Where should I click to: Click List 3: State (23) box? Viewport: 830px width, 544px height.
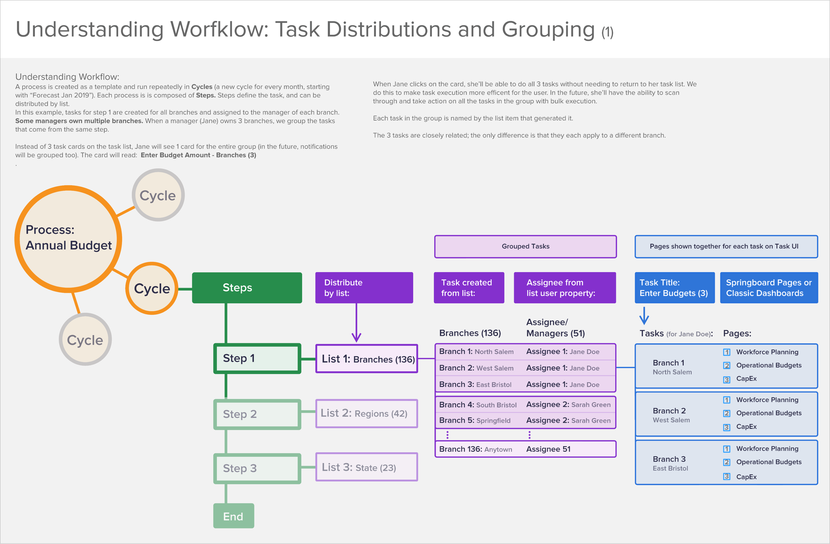(x=367, y=467)
